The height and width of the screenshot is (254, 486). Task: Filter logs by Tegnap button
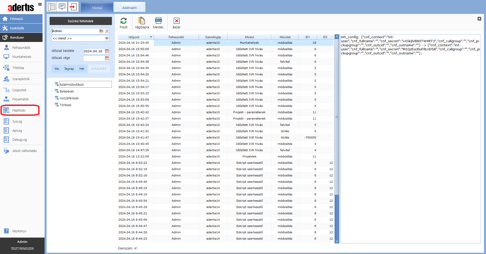pos(69,69)
